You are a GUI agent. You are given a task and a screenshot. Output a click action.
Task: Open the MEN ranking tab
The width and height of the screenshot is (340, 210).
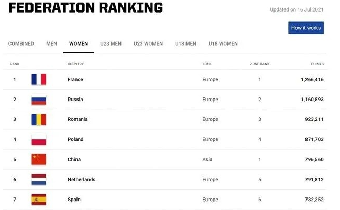click(51, 44)
